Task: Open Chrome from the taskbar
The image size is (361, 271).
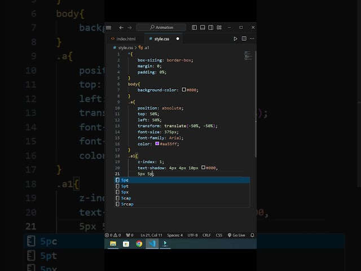Action: pyautogui.click(x=139, y=243)
